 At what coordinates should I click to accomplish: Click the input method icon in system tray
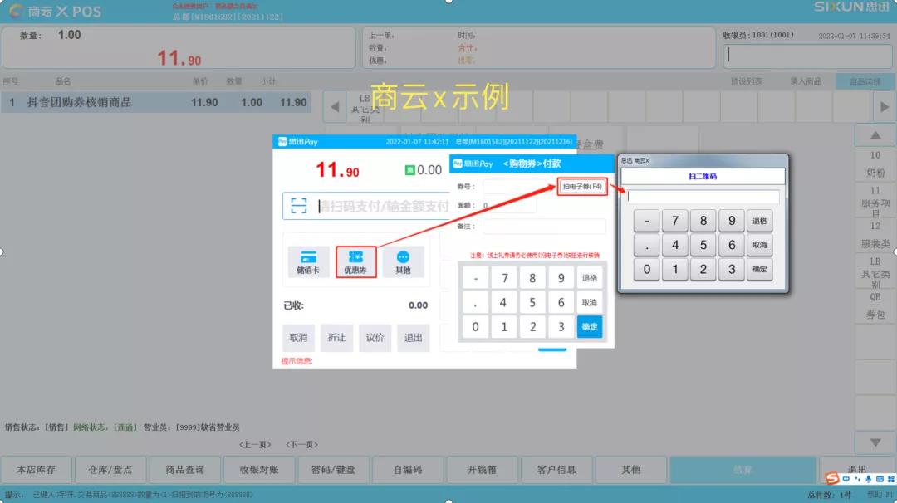pyautogui.click(x=847, y=479)
